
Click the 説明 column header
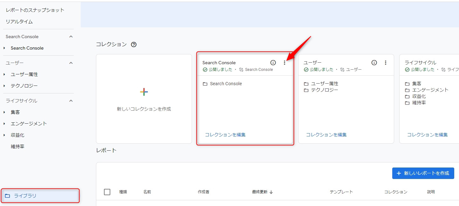click(431, 192)
